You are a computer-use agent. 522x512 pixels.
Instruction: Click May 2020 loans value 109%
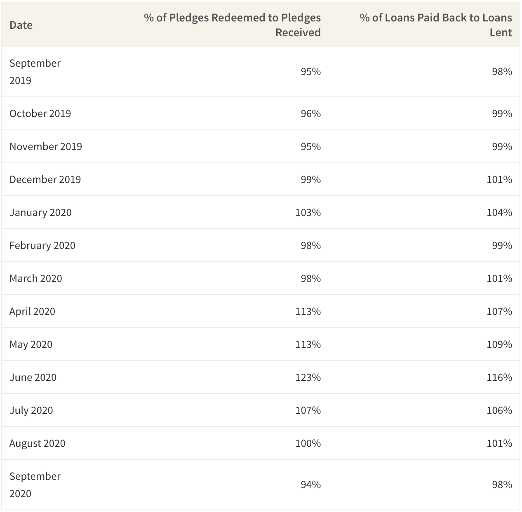pos(499,344)
